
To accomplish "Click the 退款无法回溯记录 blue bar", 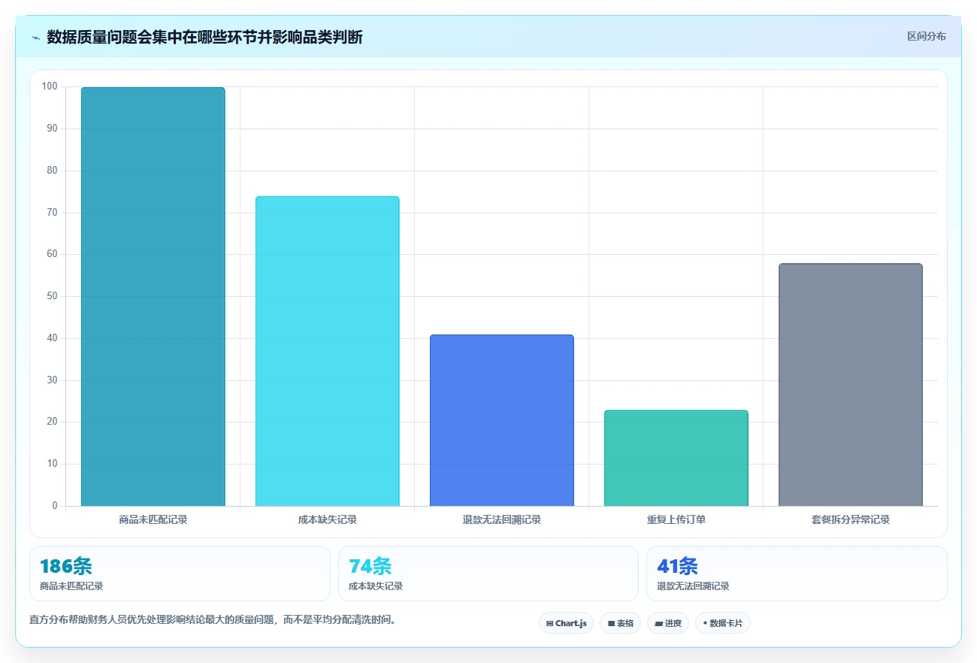I will pyautogui.click(x=502, y=420).
